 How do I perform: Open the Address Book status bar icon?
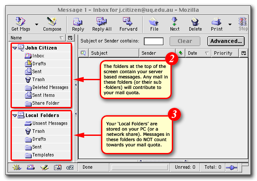tap(58, 167)
